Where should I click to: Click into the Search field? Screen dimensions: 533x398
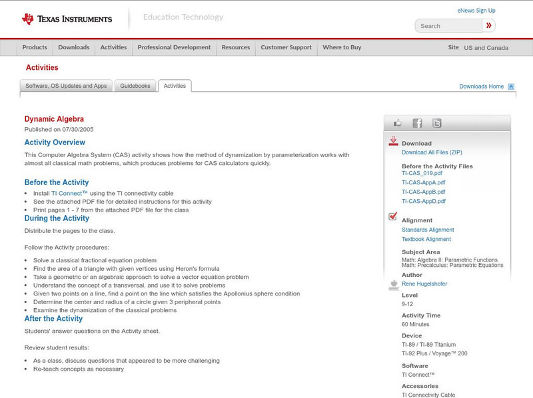448,26
